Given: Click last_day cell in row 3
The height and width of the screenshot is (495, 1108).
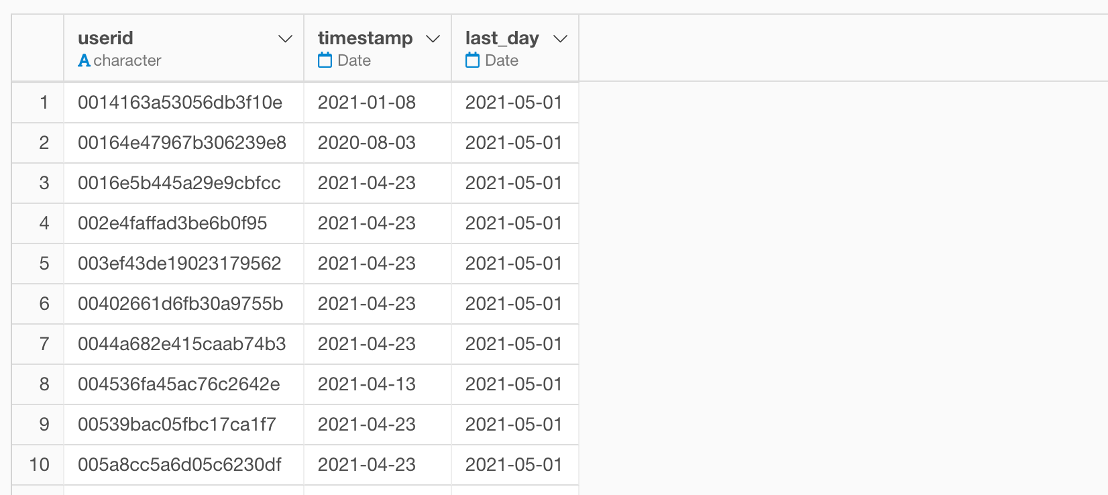Looking at the screenshot, I should coord(514,183).
